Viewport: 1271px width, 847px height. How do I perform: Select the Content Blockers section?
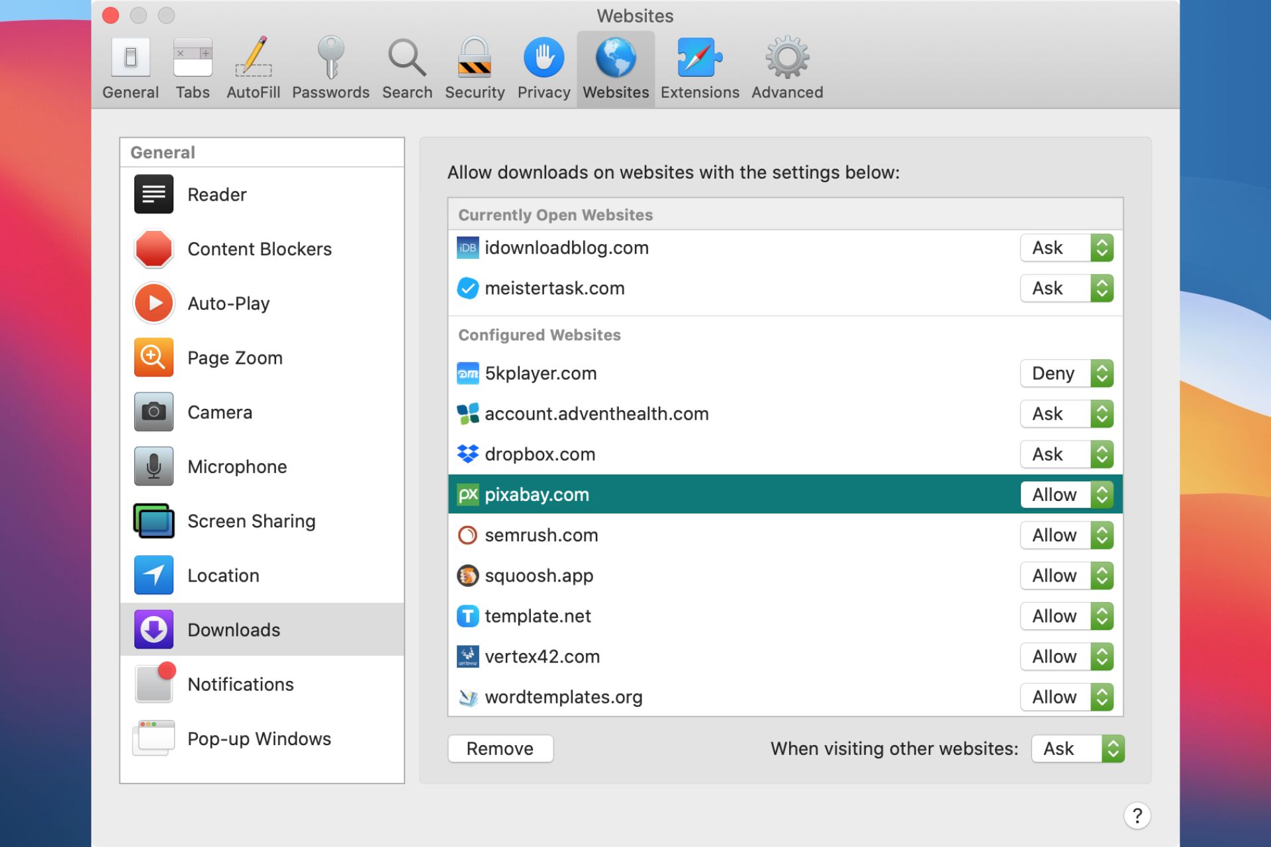point(259,249)
